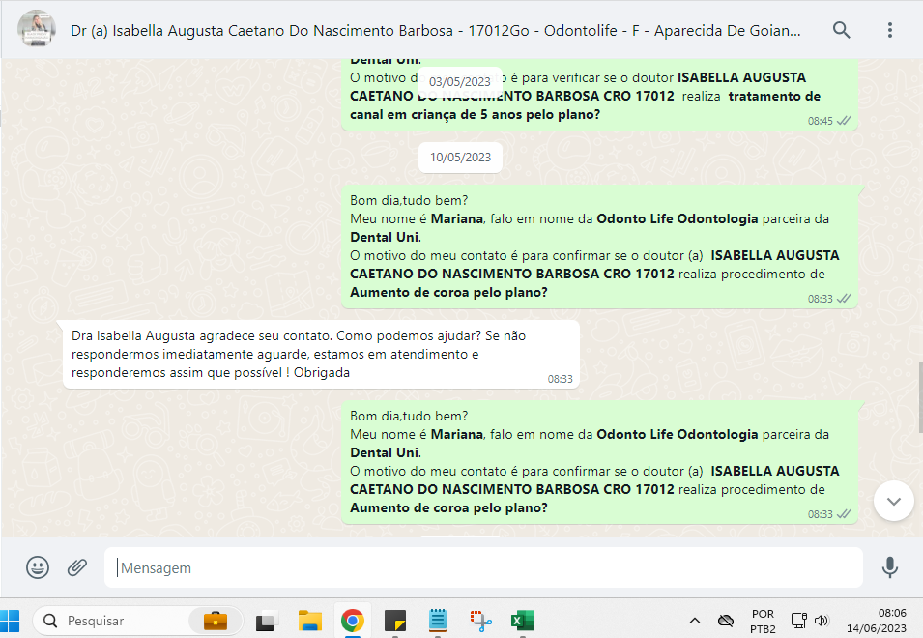Click the read receipt on the 08:45 message

pyautogui.click(x=844, y=121)
